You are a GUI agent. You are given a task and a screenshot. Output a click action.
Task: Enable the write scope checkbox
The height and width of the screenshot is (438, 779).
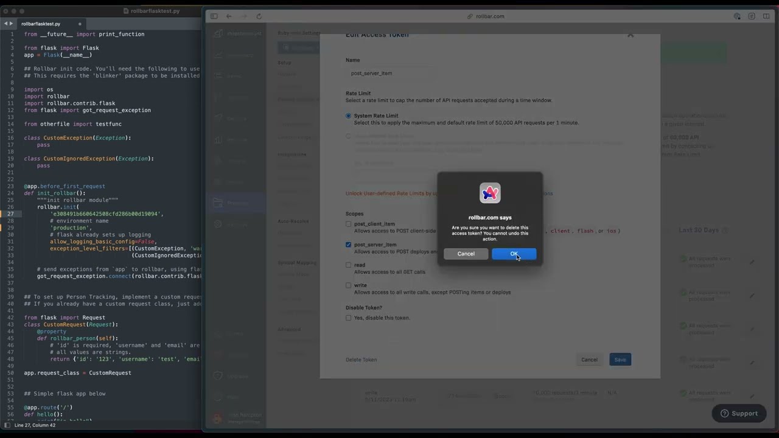[x=349, y=285]
